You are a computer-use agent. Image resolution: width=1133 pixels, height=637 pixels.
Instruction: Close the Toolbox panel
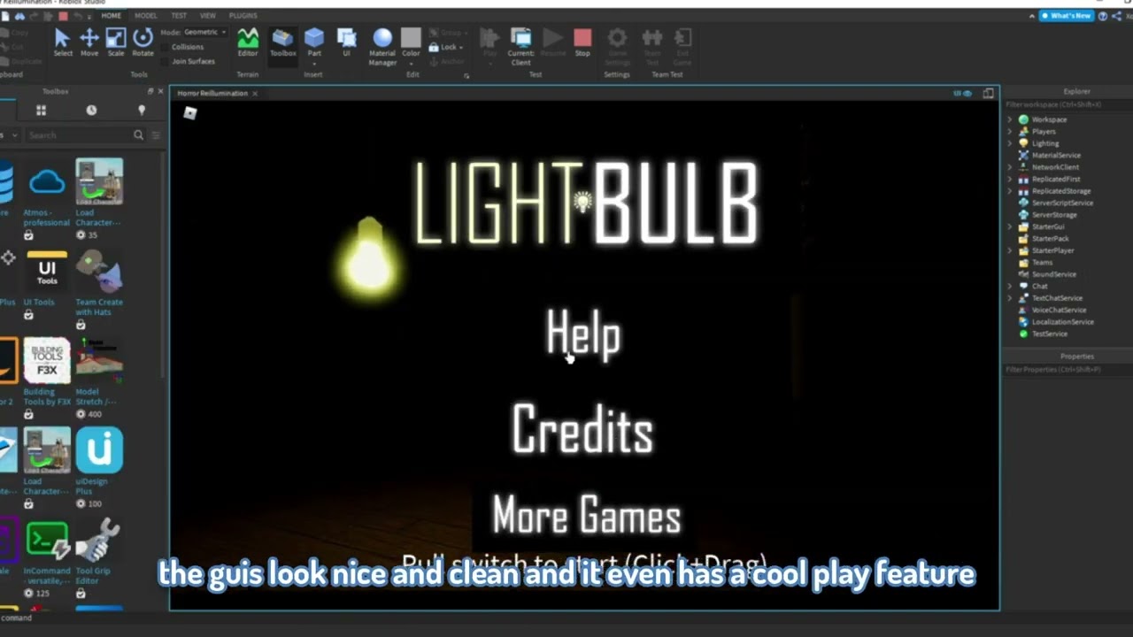click(160, 91)
